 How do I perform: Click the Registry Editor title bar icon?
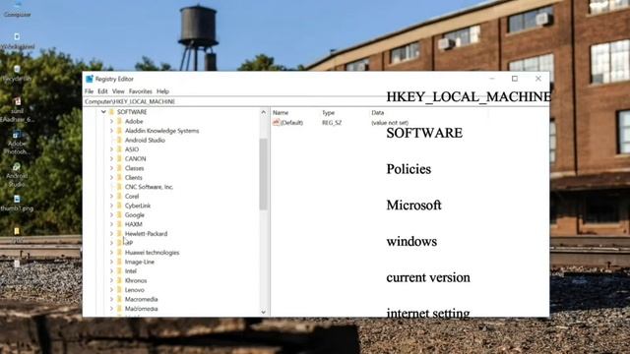pos(90,79)
